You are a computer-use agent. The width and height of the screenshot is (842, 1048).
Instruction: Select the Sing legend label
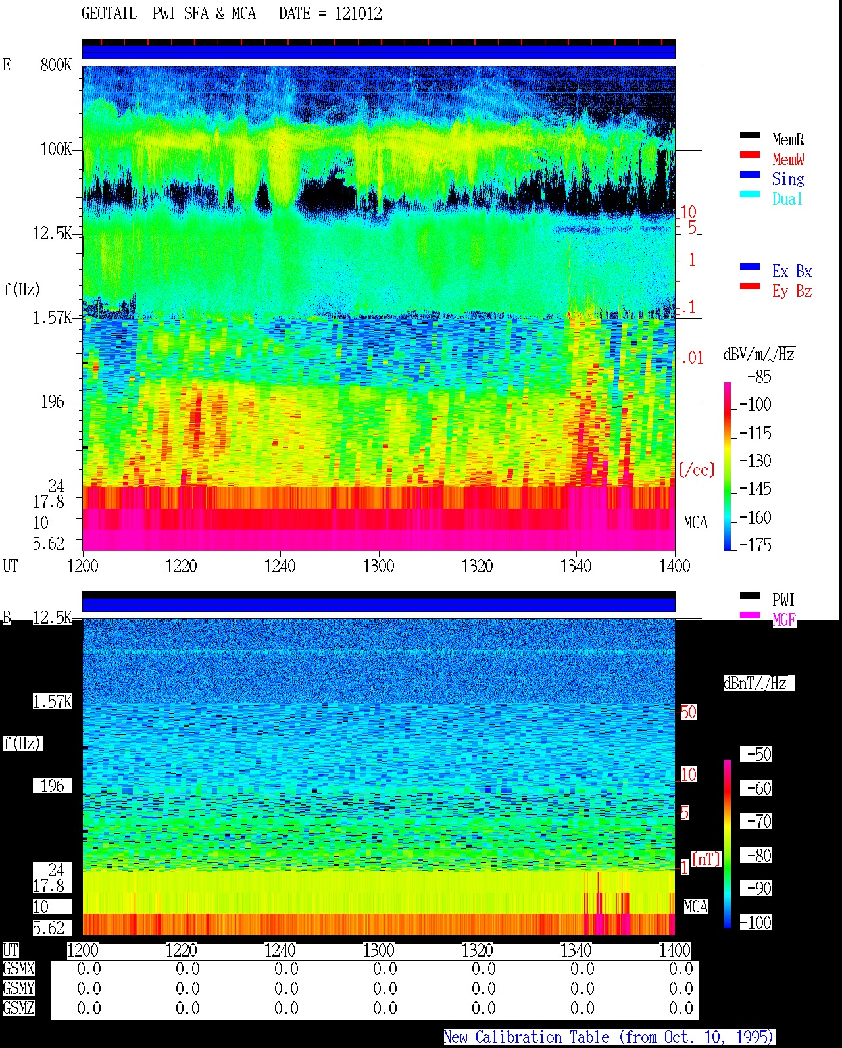(788, 179)
